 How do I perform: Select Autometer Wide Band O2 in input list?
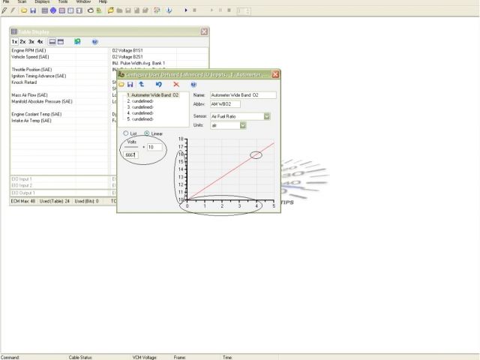[x=153, y=95]
